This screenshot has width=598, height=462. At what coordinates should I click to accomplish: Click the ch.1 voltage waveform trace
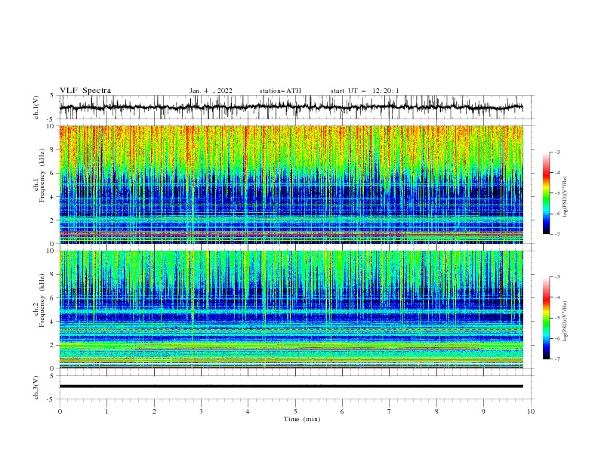[291, 107]
